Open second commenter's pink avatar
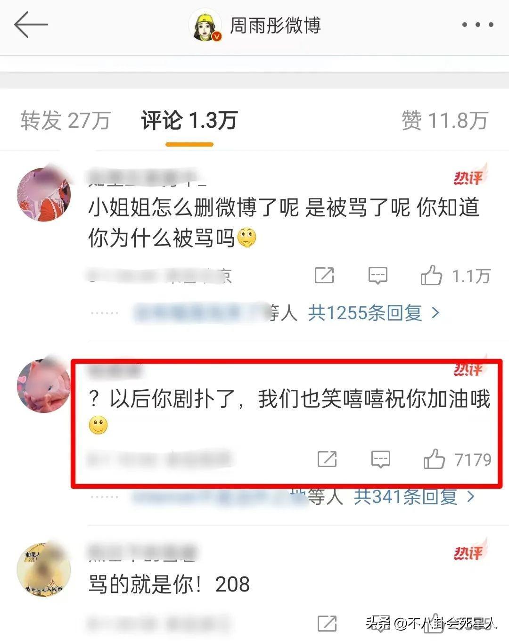The height and width of the screenshot is (641, 509). [44, 386]
